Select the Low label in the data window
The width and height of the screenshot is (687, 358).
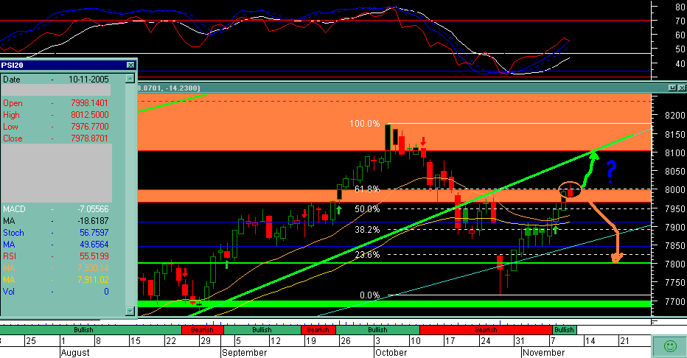[x=10, y=127]
